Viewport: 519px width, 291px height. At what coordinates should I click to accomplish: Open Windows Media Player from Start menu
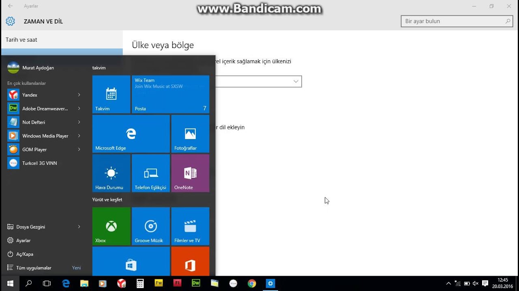tap(44, 136)
